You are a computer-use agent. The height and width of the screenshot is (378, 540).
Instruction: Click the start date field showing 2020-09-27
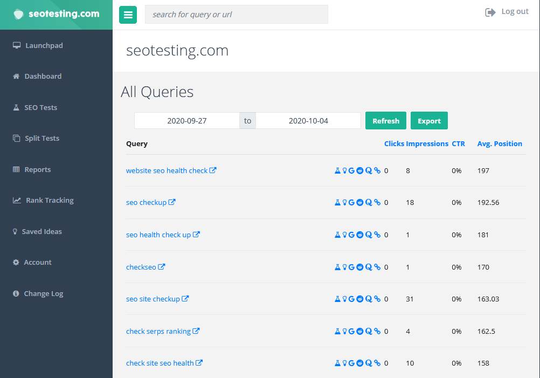point(186,120)
